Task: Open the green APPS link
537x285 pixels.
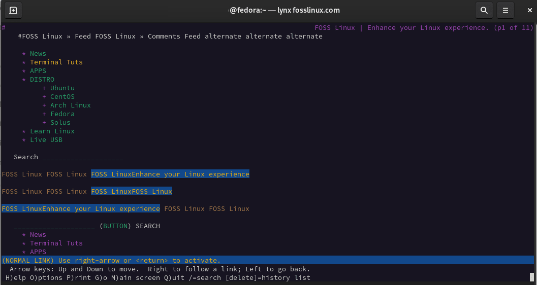Action: [x=38, y=70]
